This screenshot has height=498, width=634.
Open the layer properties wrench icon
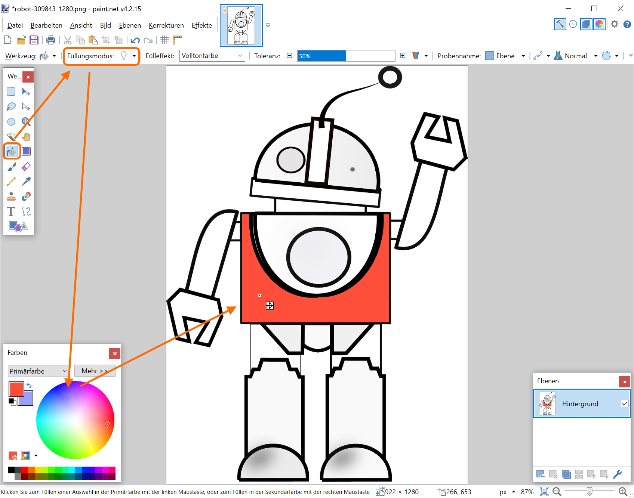(617, 474)
